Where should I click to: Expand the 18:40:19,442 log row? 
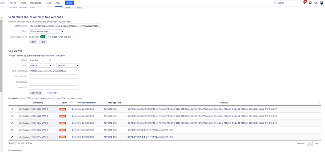point(12,137)
